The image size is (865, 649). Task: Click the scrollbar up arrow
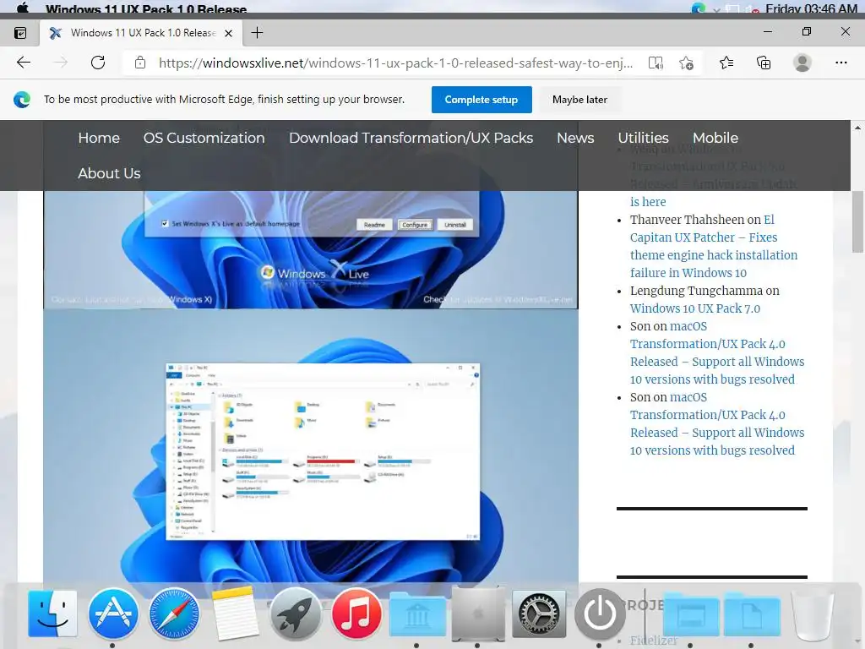click(x=857, y=128)
